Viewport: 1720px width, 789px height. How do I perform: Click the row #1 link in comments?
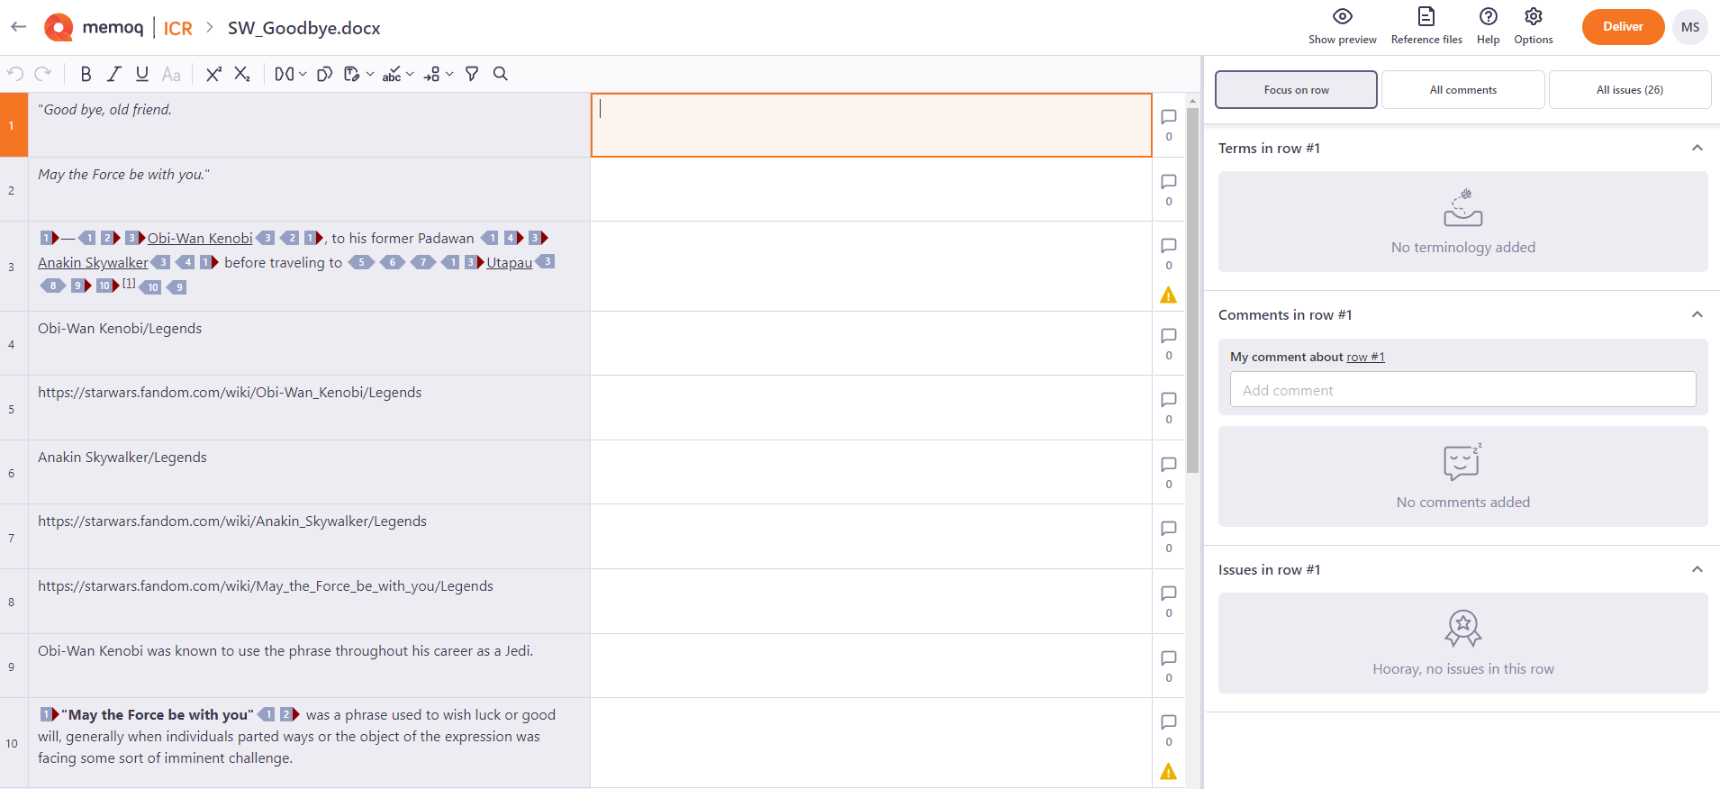tap(1365, 358)
